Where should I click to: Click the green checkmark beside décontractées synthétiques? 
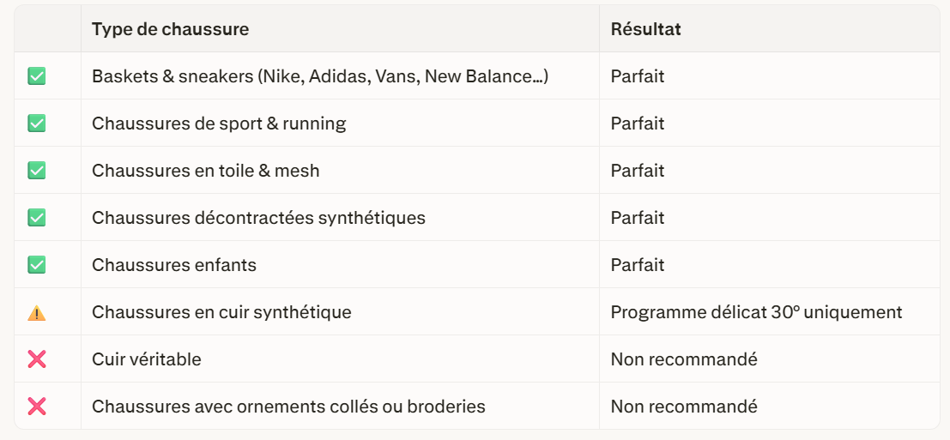[x=37, y=218]
